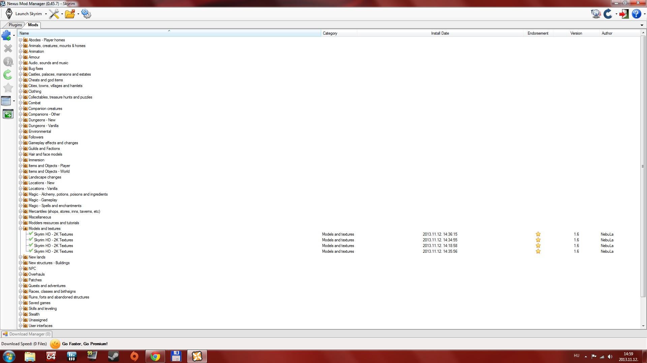Click the logout door icon
Image resolution: width=647 pixels, height=363 pixels.
coord(624,14)
